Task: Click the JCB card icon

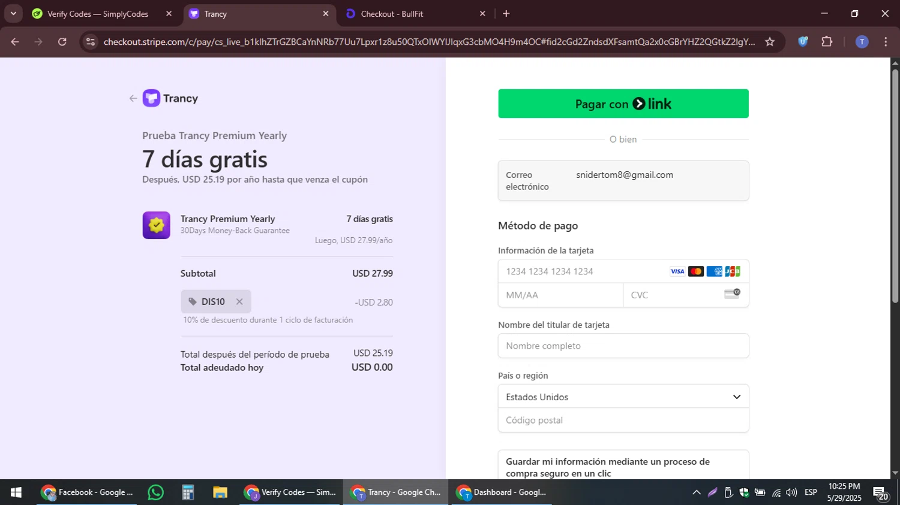Action: tap(733, 271)
